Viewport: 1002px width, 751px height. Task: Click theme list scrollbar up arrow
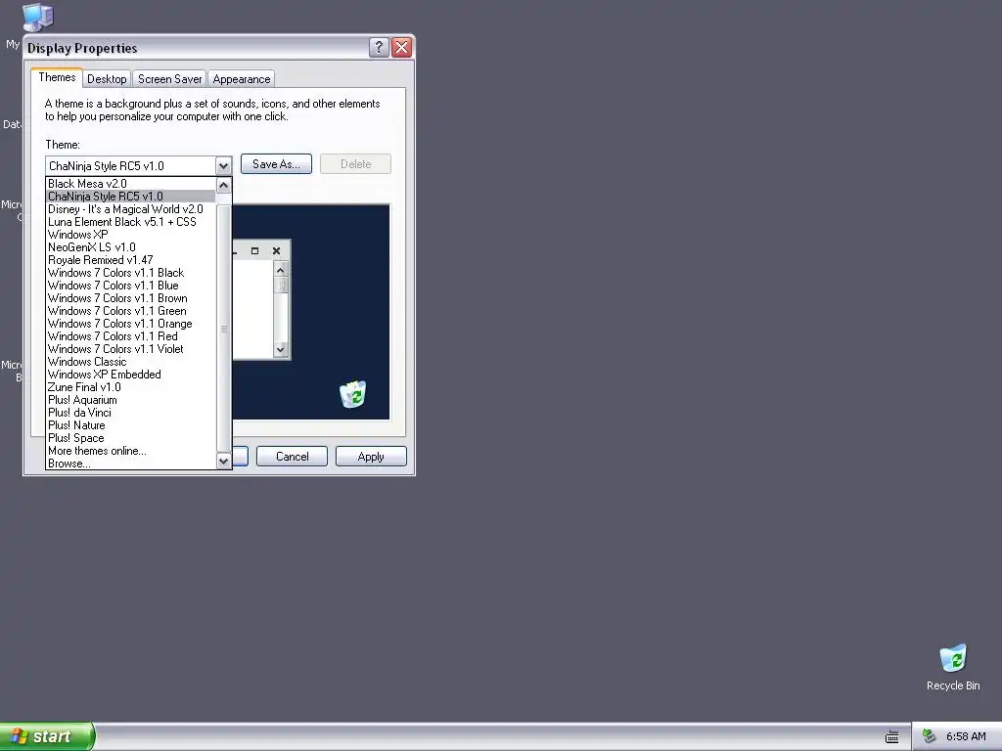[x=224, y=185]
